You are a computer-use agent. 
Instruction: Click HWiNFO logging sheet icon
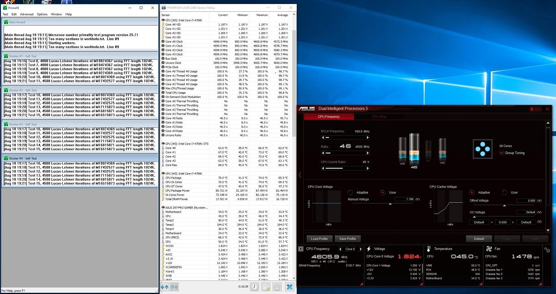(x=266, y=287)
